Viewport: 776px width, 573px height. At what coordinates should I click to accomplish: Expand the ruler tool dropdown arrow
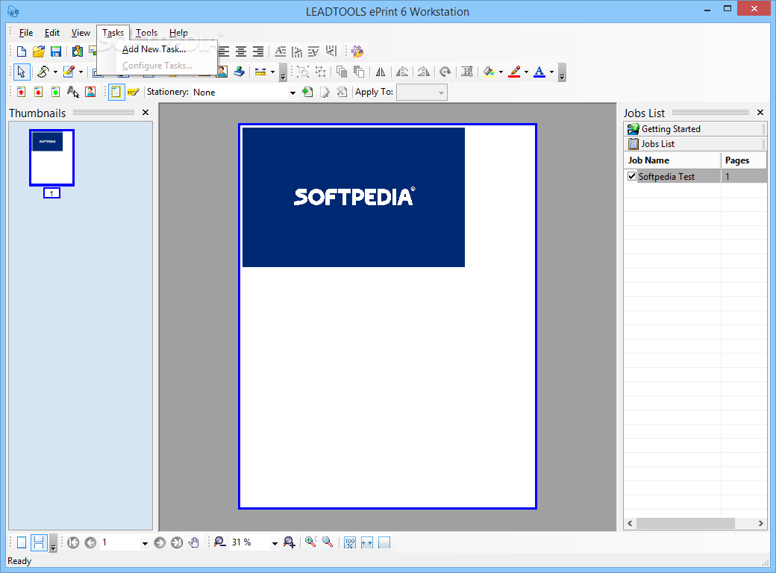point(272,72)
